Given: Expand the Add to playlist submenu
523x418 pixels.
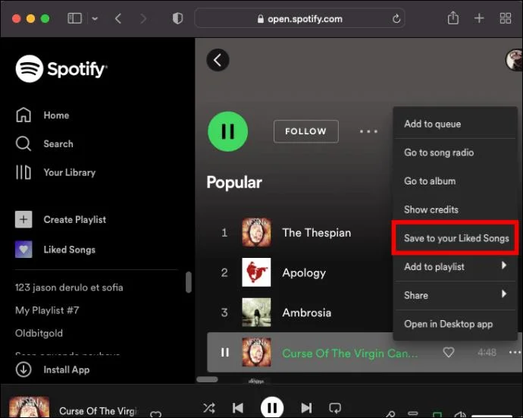Looking at the screenshot, I should tap(455, 267).
